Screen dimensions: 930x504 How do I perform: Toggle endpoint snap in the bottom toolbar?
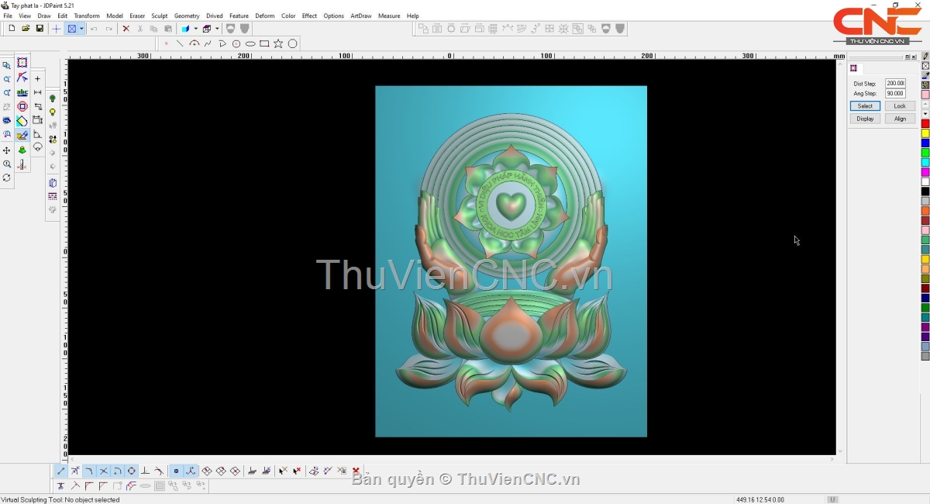(x=61, y=471)
